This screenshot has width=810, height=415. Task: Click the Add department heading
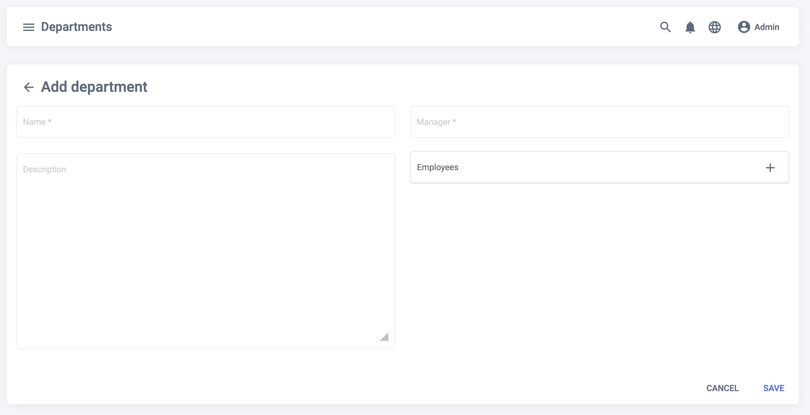(x=94, y=87)
